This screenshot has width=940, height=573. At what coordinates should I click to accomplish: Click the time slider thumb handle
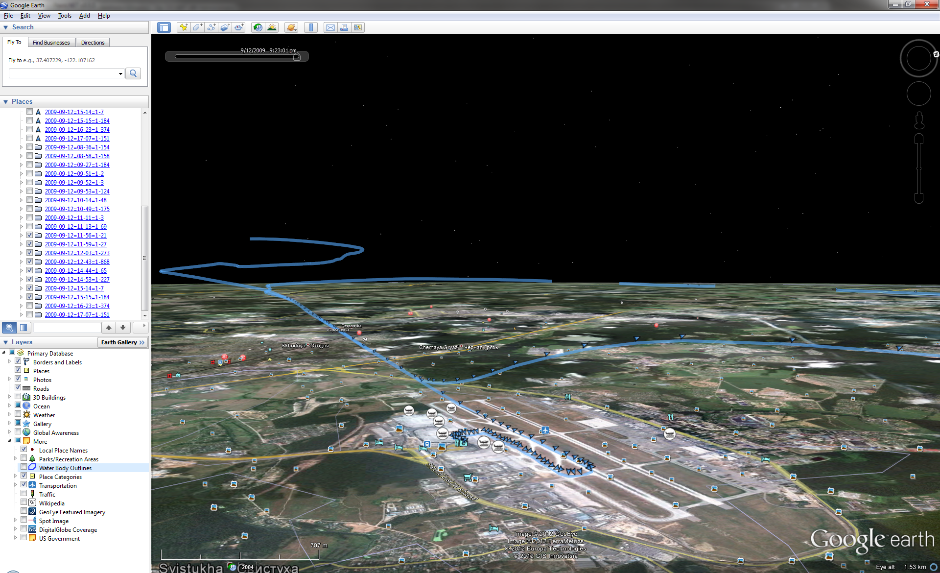coord(297,57)
